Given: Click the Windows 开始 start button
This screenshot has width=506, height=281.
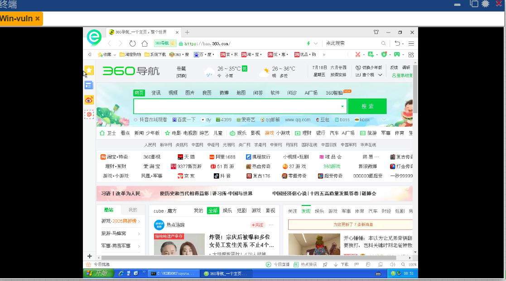Looking at the screenshot, I should point(99,273).
